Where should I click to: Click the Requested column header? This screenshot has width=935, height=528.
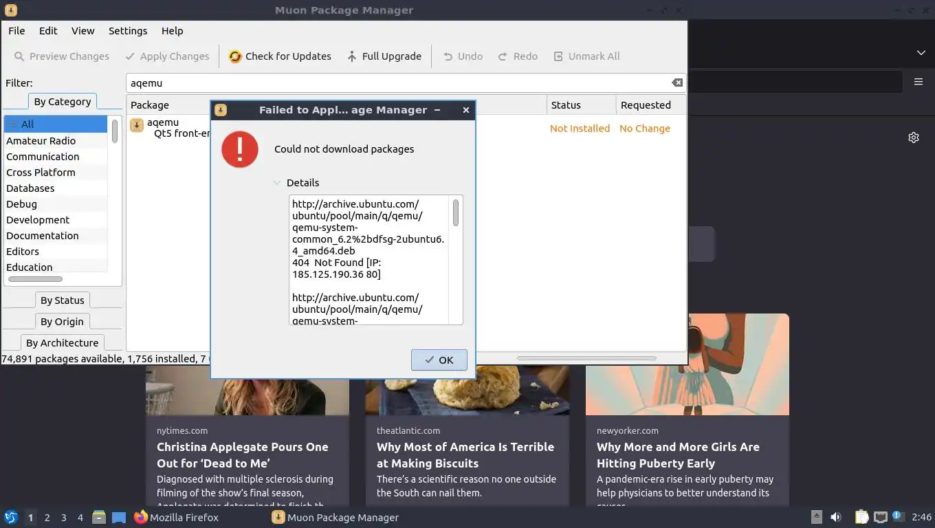(650, 105)
